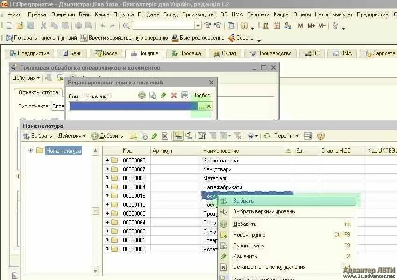
Task: Switch to the Продажа tab
Action: pos(186,53)
